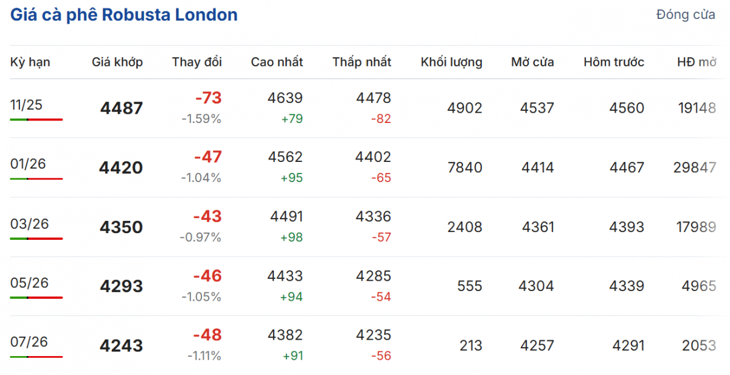
Task: Select the "Giá khớp" column header
Action: click(117, 62)
